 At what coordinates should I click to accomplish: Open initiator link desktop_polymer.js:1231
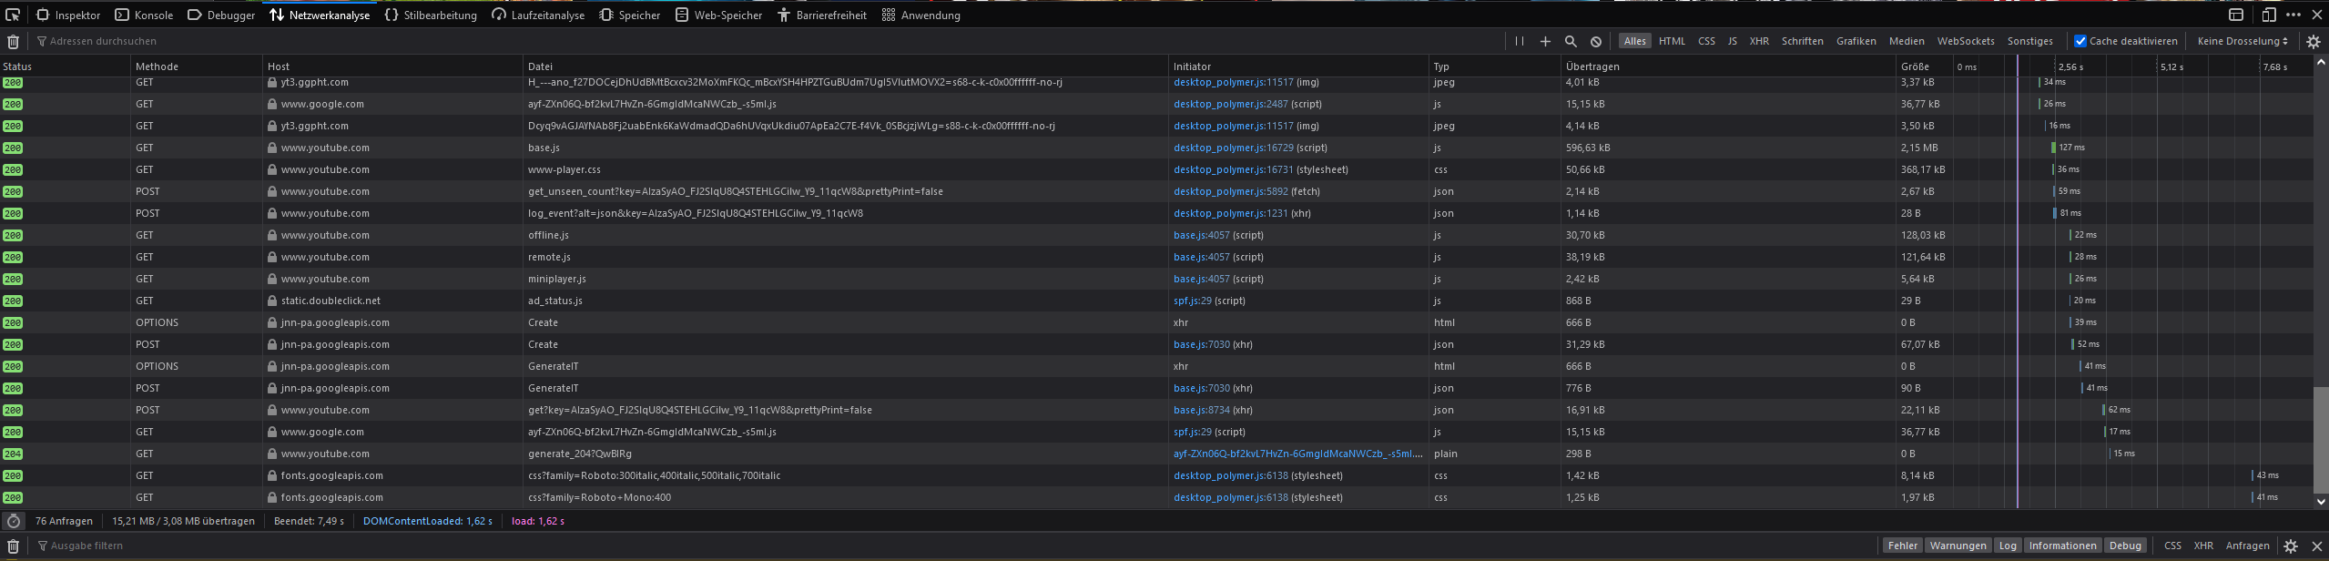[x=1230, y=213]
